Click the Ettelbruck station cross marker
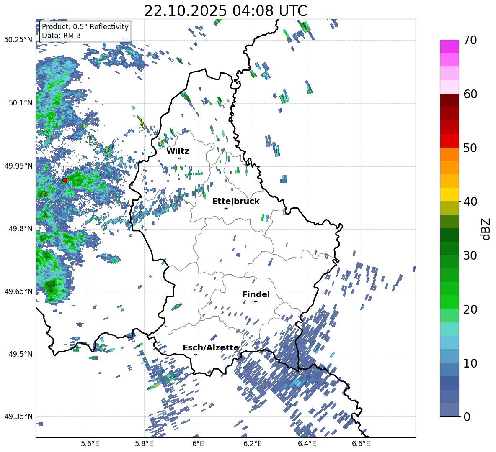The width and height of the screenshot is (496, 452). pos(226,208)
